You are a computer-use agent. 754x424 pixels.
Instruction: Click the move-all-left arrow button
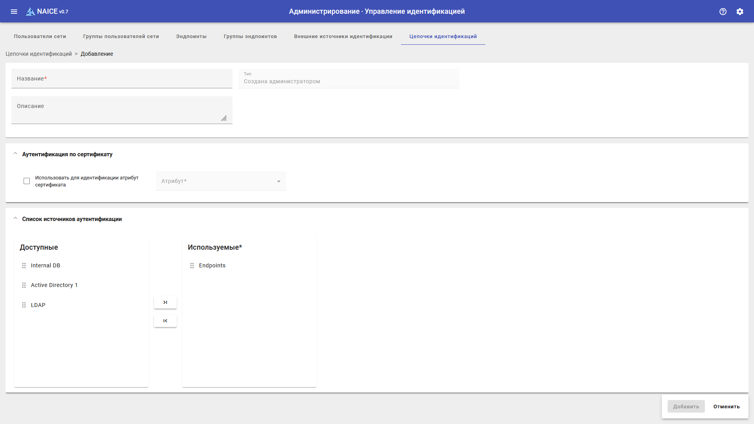(165, 321)
